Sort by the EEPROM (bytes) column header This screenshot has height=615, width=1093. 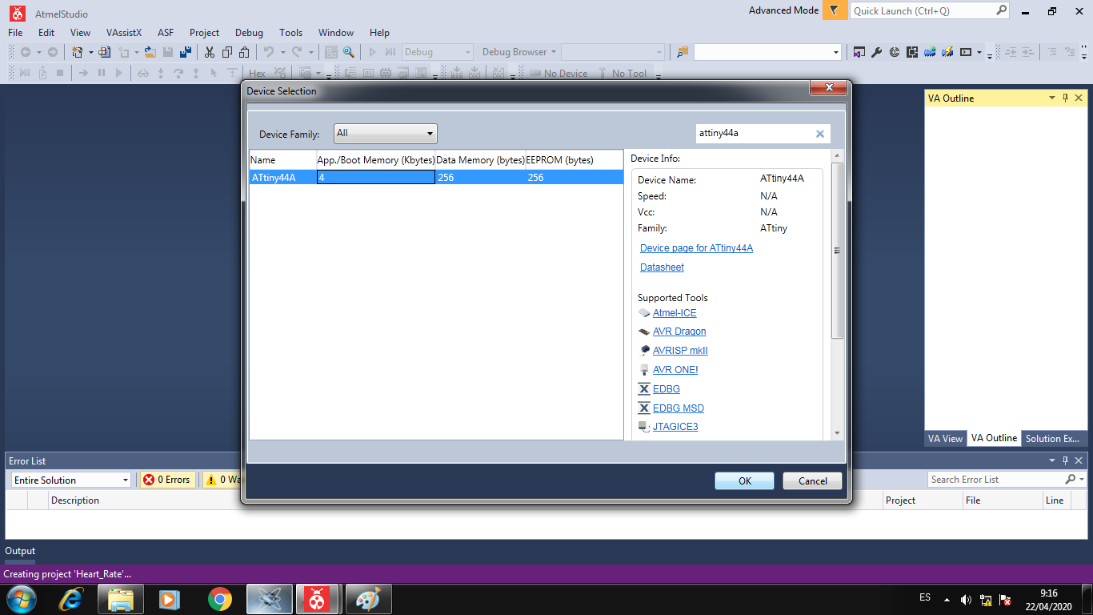click(x=574, y=160)
